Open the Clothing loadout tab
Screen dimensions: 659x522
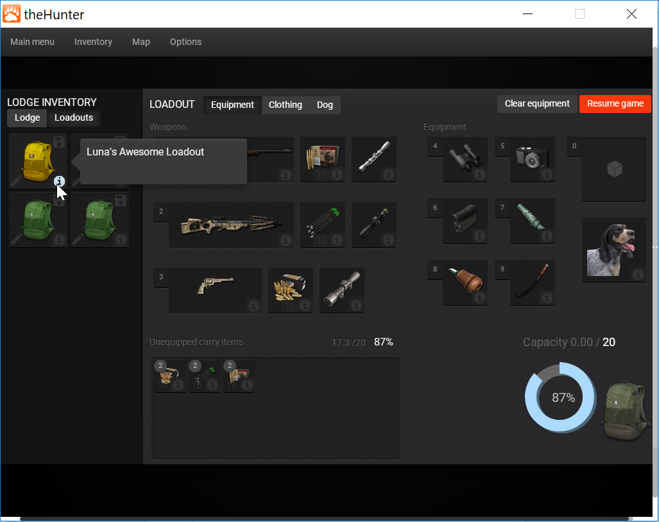tap(286, 105)
